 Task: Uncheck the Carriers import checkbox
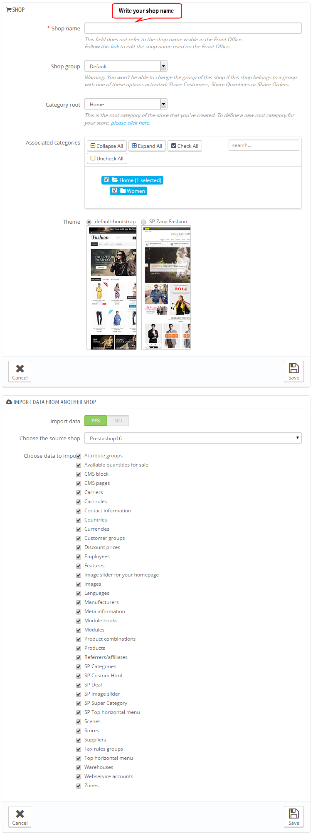coord(79,492)
